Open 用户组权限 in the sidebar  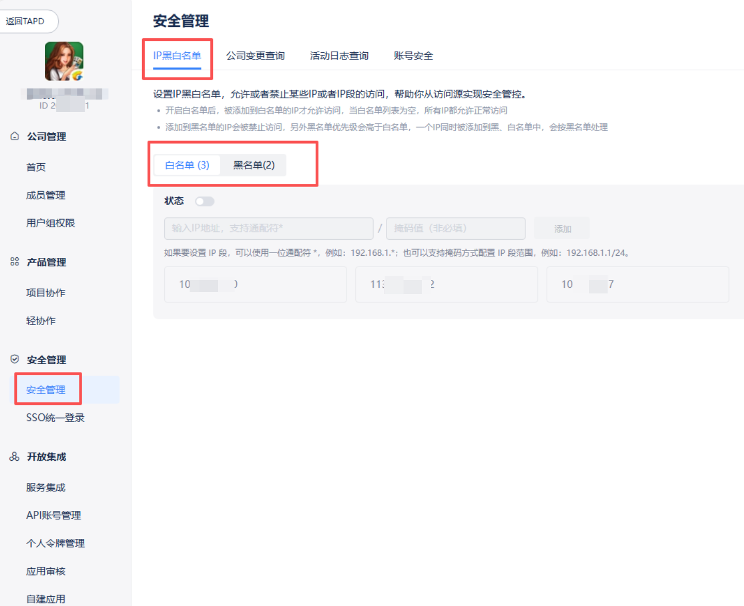tap(51, 223)
